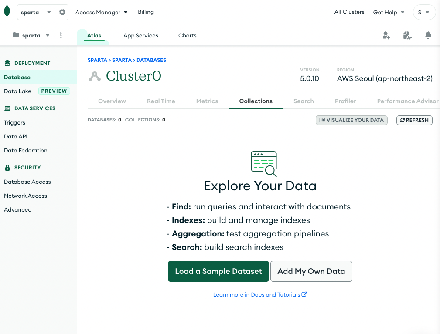This screenshot has width=440, height=334.
Task: Select Database in the sidebar
Action: point(38,77)
